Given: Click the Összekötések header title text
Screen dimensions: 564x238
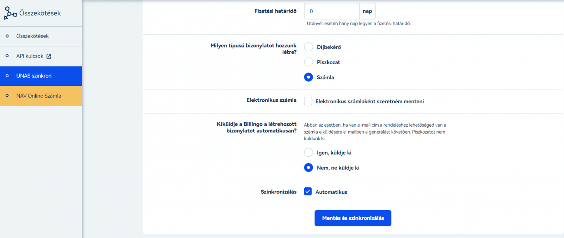Looking at the screenshot, I should [40, 13].
